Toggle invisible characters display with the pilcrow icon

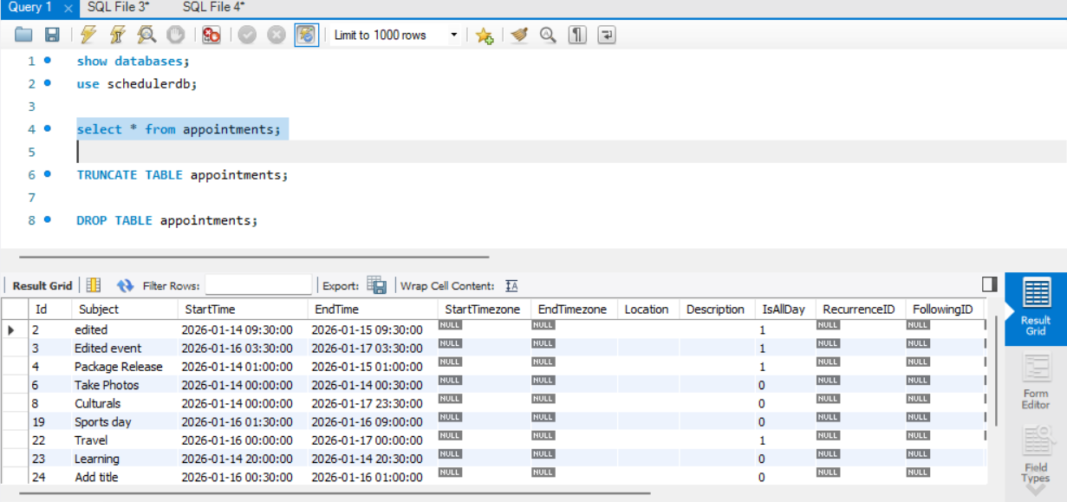click(576, 35)
